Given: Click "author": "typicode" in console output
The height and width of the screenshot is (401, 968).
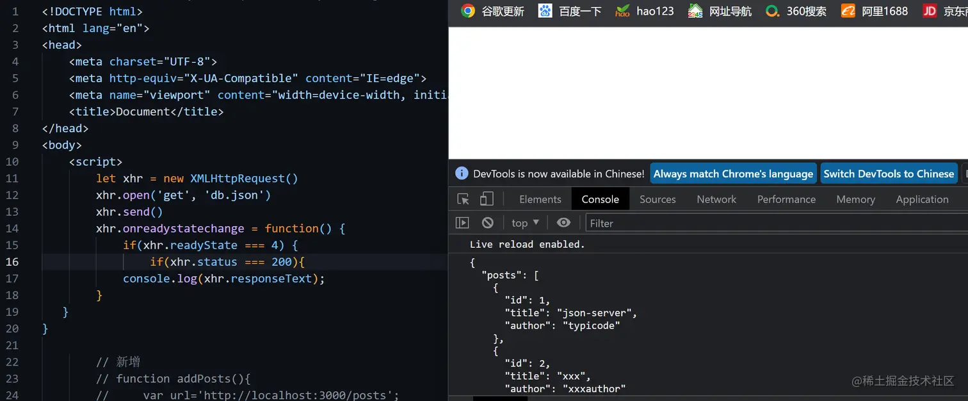Looking at the screenshot, I should pos(563,325).
